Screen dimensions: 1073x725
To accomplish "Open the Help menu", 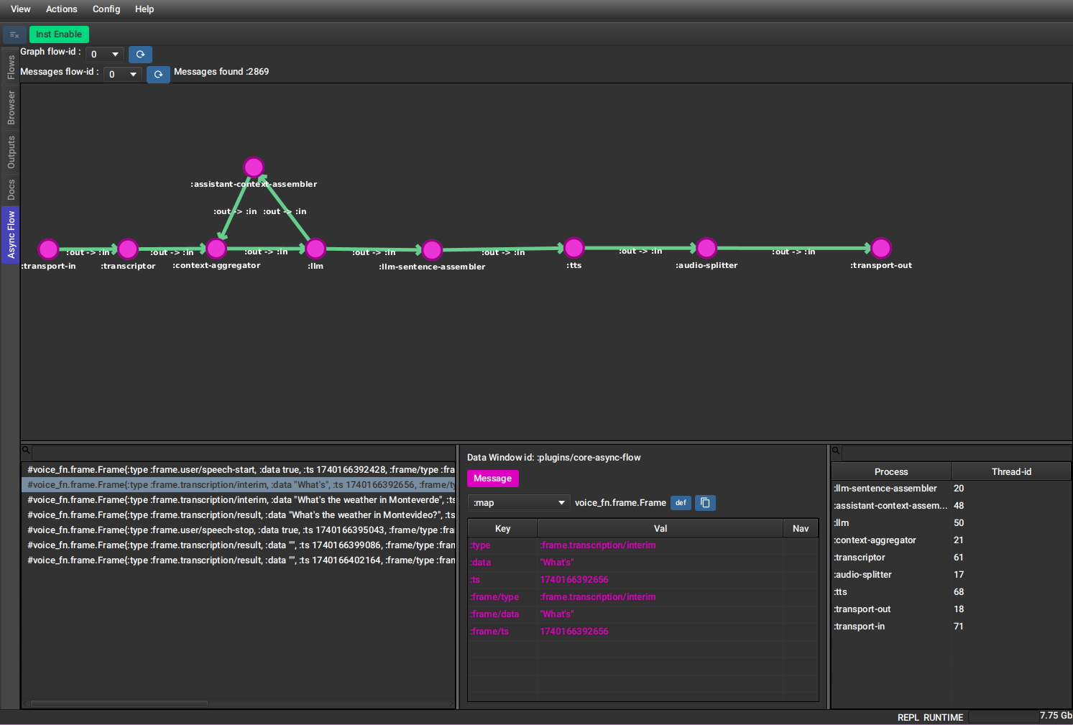I will point(144,9).
